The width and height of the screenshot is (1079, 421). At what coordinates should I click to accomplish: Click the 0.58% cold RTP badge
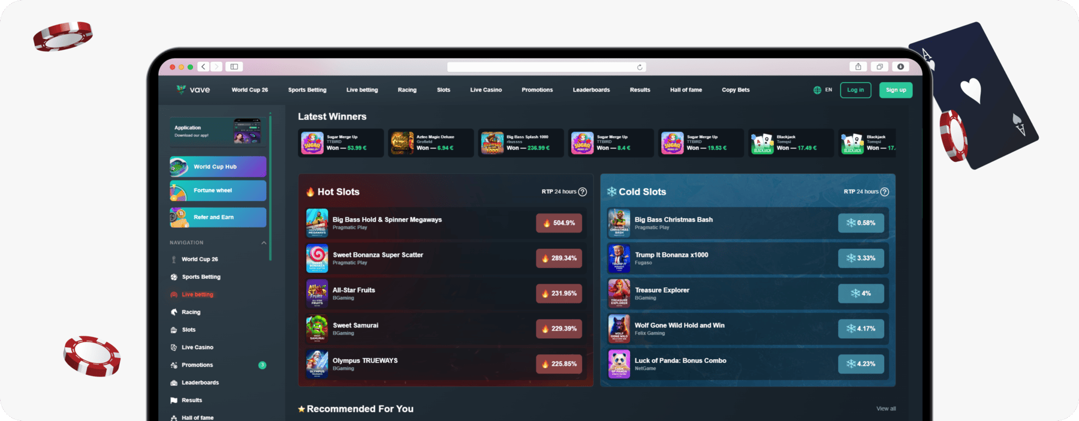[861, 223]
